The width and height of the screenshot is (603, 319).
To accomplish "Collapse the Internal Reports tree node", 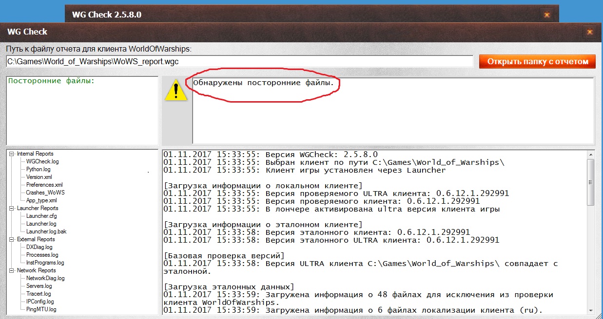I will (x=12, y=154).
